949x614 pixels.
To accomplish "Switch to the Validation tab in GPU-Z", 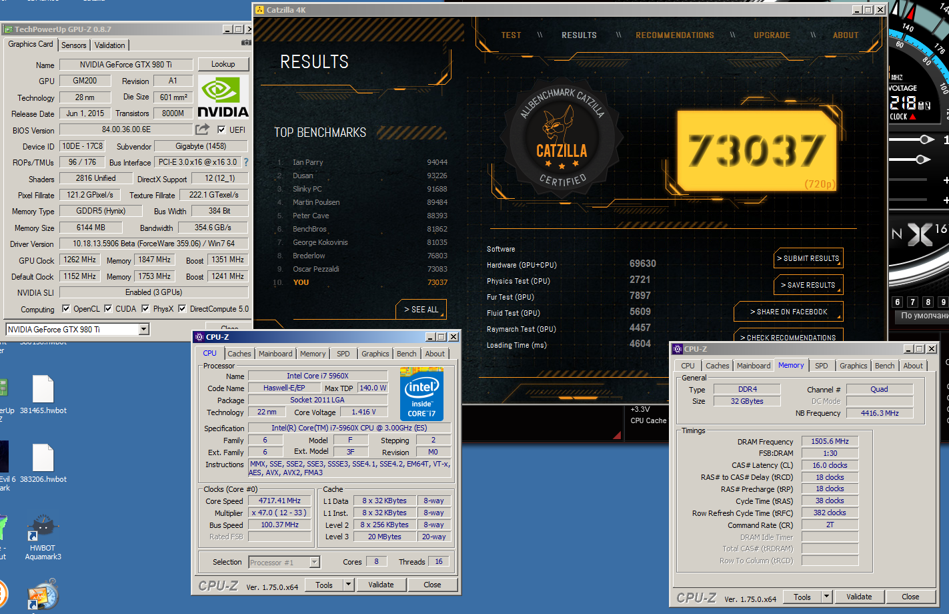I will coord(109,45).
